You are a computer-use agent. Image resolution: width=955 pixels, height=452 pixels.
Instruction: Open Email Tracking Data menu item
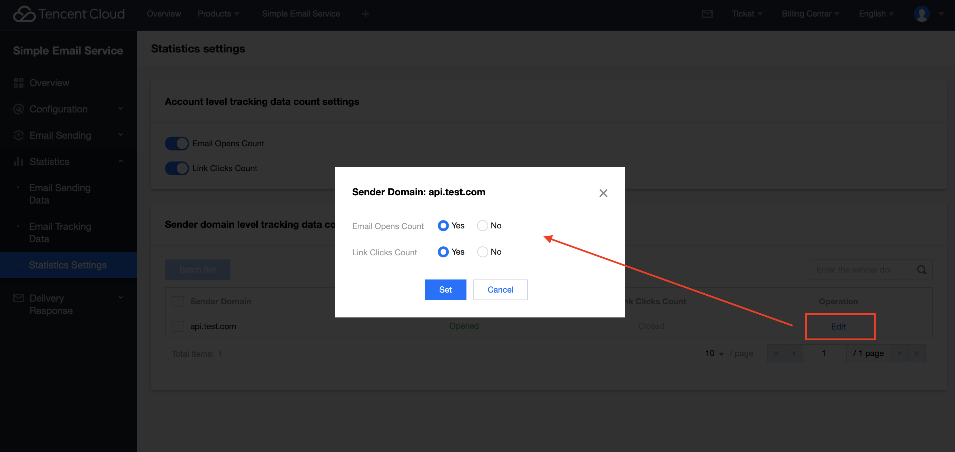60,233
